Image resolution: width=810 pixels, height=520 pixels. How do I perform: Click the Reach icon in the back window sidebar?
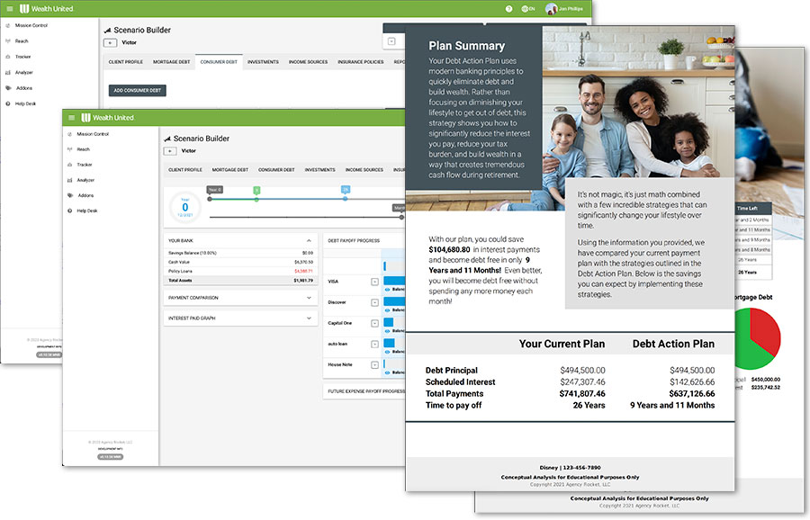8,40
